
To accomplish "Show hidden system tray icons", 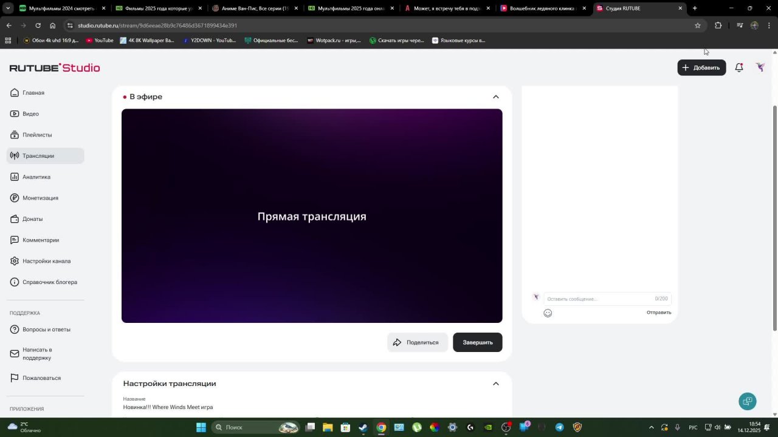I will click(652, 427).
